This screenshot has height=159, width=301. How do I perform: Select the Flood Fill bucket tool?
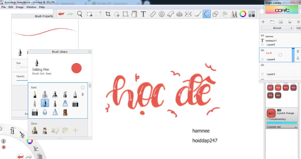click(x=134, y=14)
